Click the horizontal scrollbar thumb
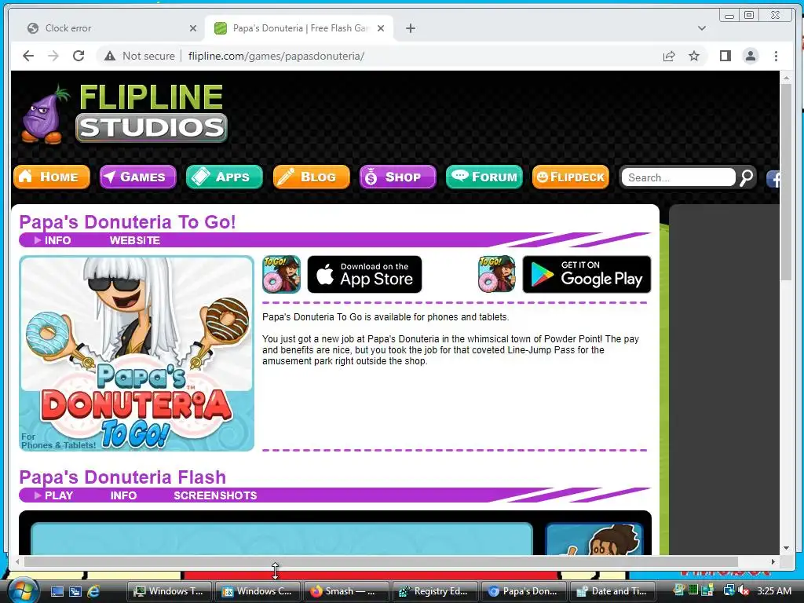Image resolution: width=804 pixels, height=603 pixels. 381,562
